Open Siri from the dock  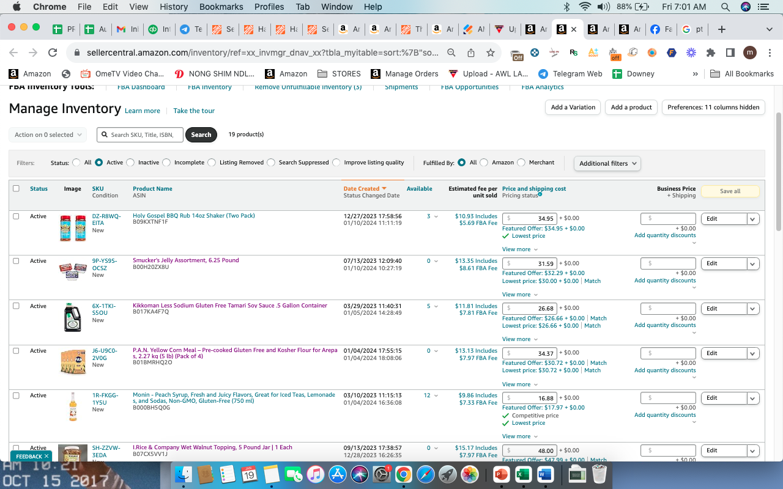click(360, 474)
